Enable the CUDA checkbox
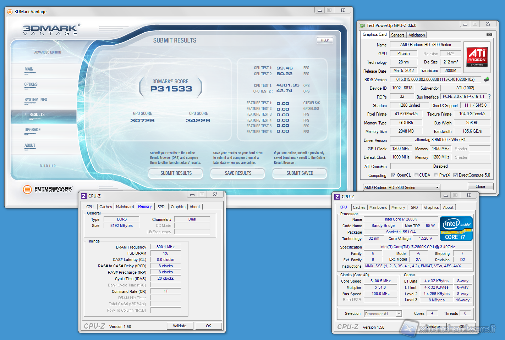The image size is (505, 340). pos(416,175)
